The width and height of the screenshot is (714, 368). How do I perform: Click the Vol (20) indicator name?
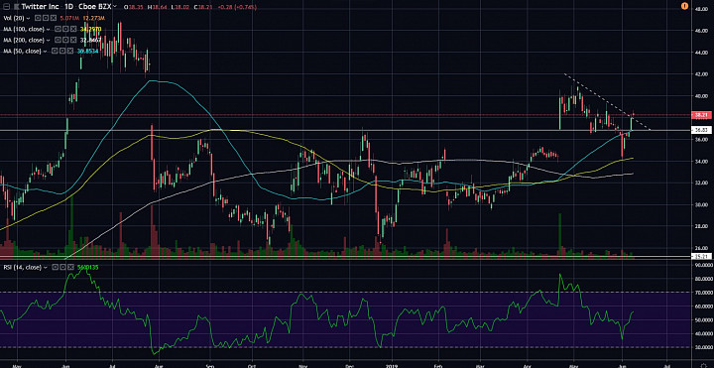pyautogui.click(x=14, y=18)
